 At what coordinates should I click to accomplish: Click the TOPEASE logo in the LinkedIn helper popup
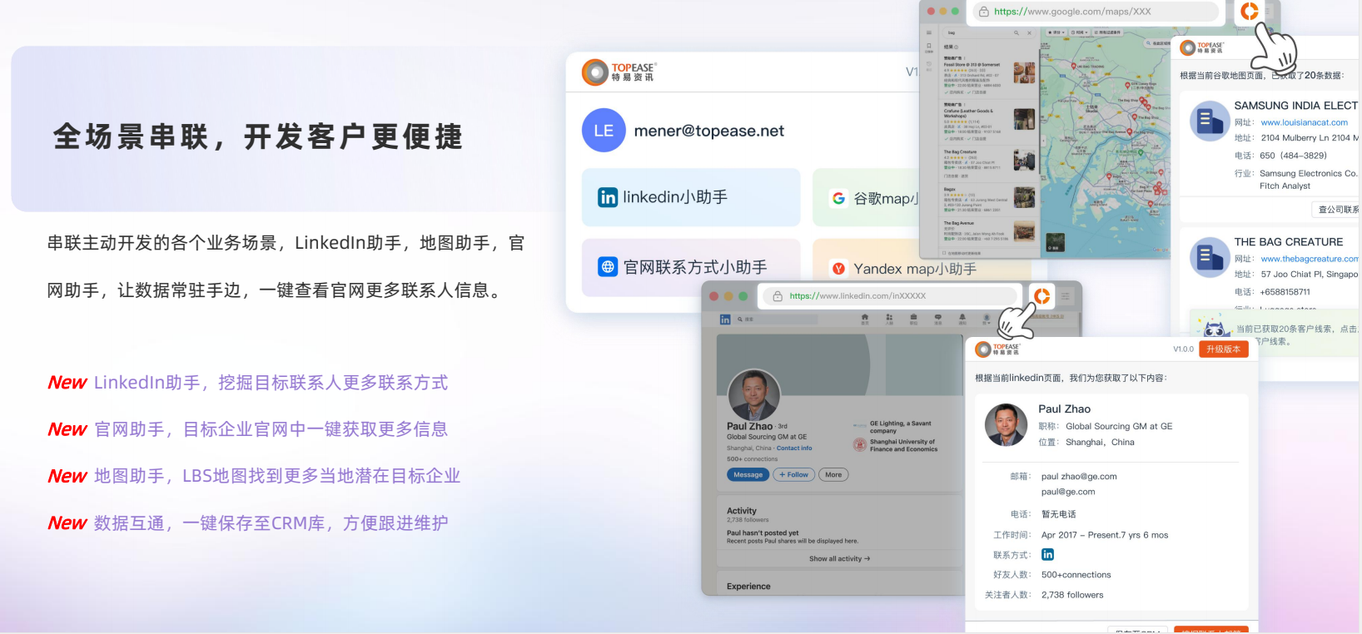[x=998, y=349]
